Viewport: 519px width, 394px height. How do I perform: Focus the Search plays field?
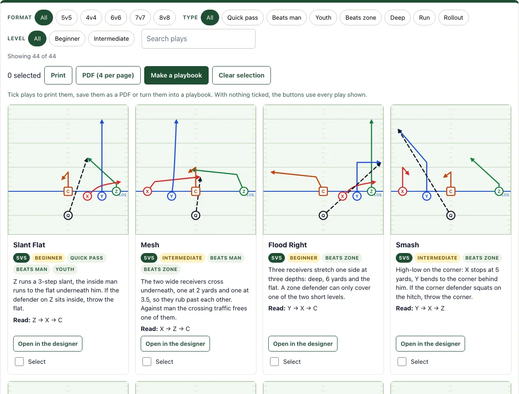pyautogui.click(x=199, y=39)
